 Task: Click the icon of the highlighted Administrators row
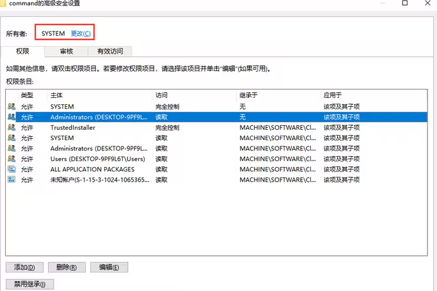(x=12, y=117)
